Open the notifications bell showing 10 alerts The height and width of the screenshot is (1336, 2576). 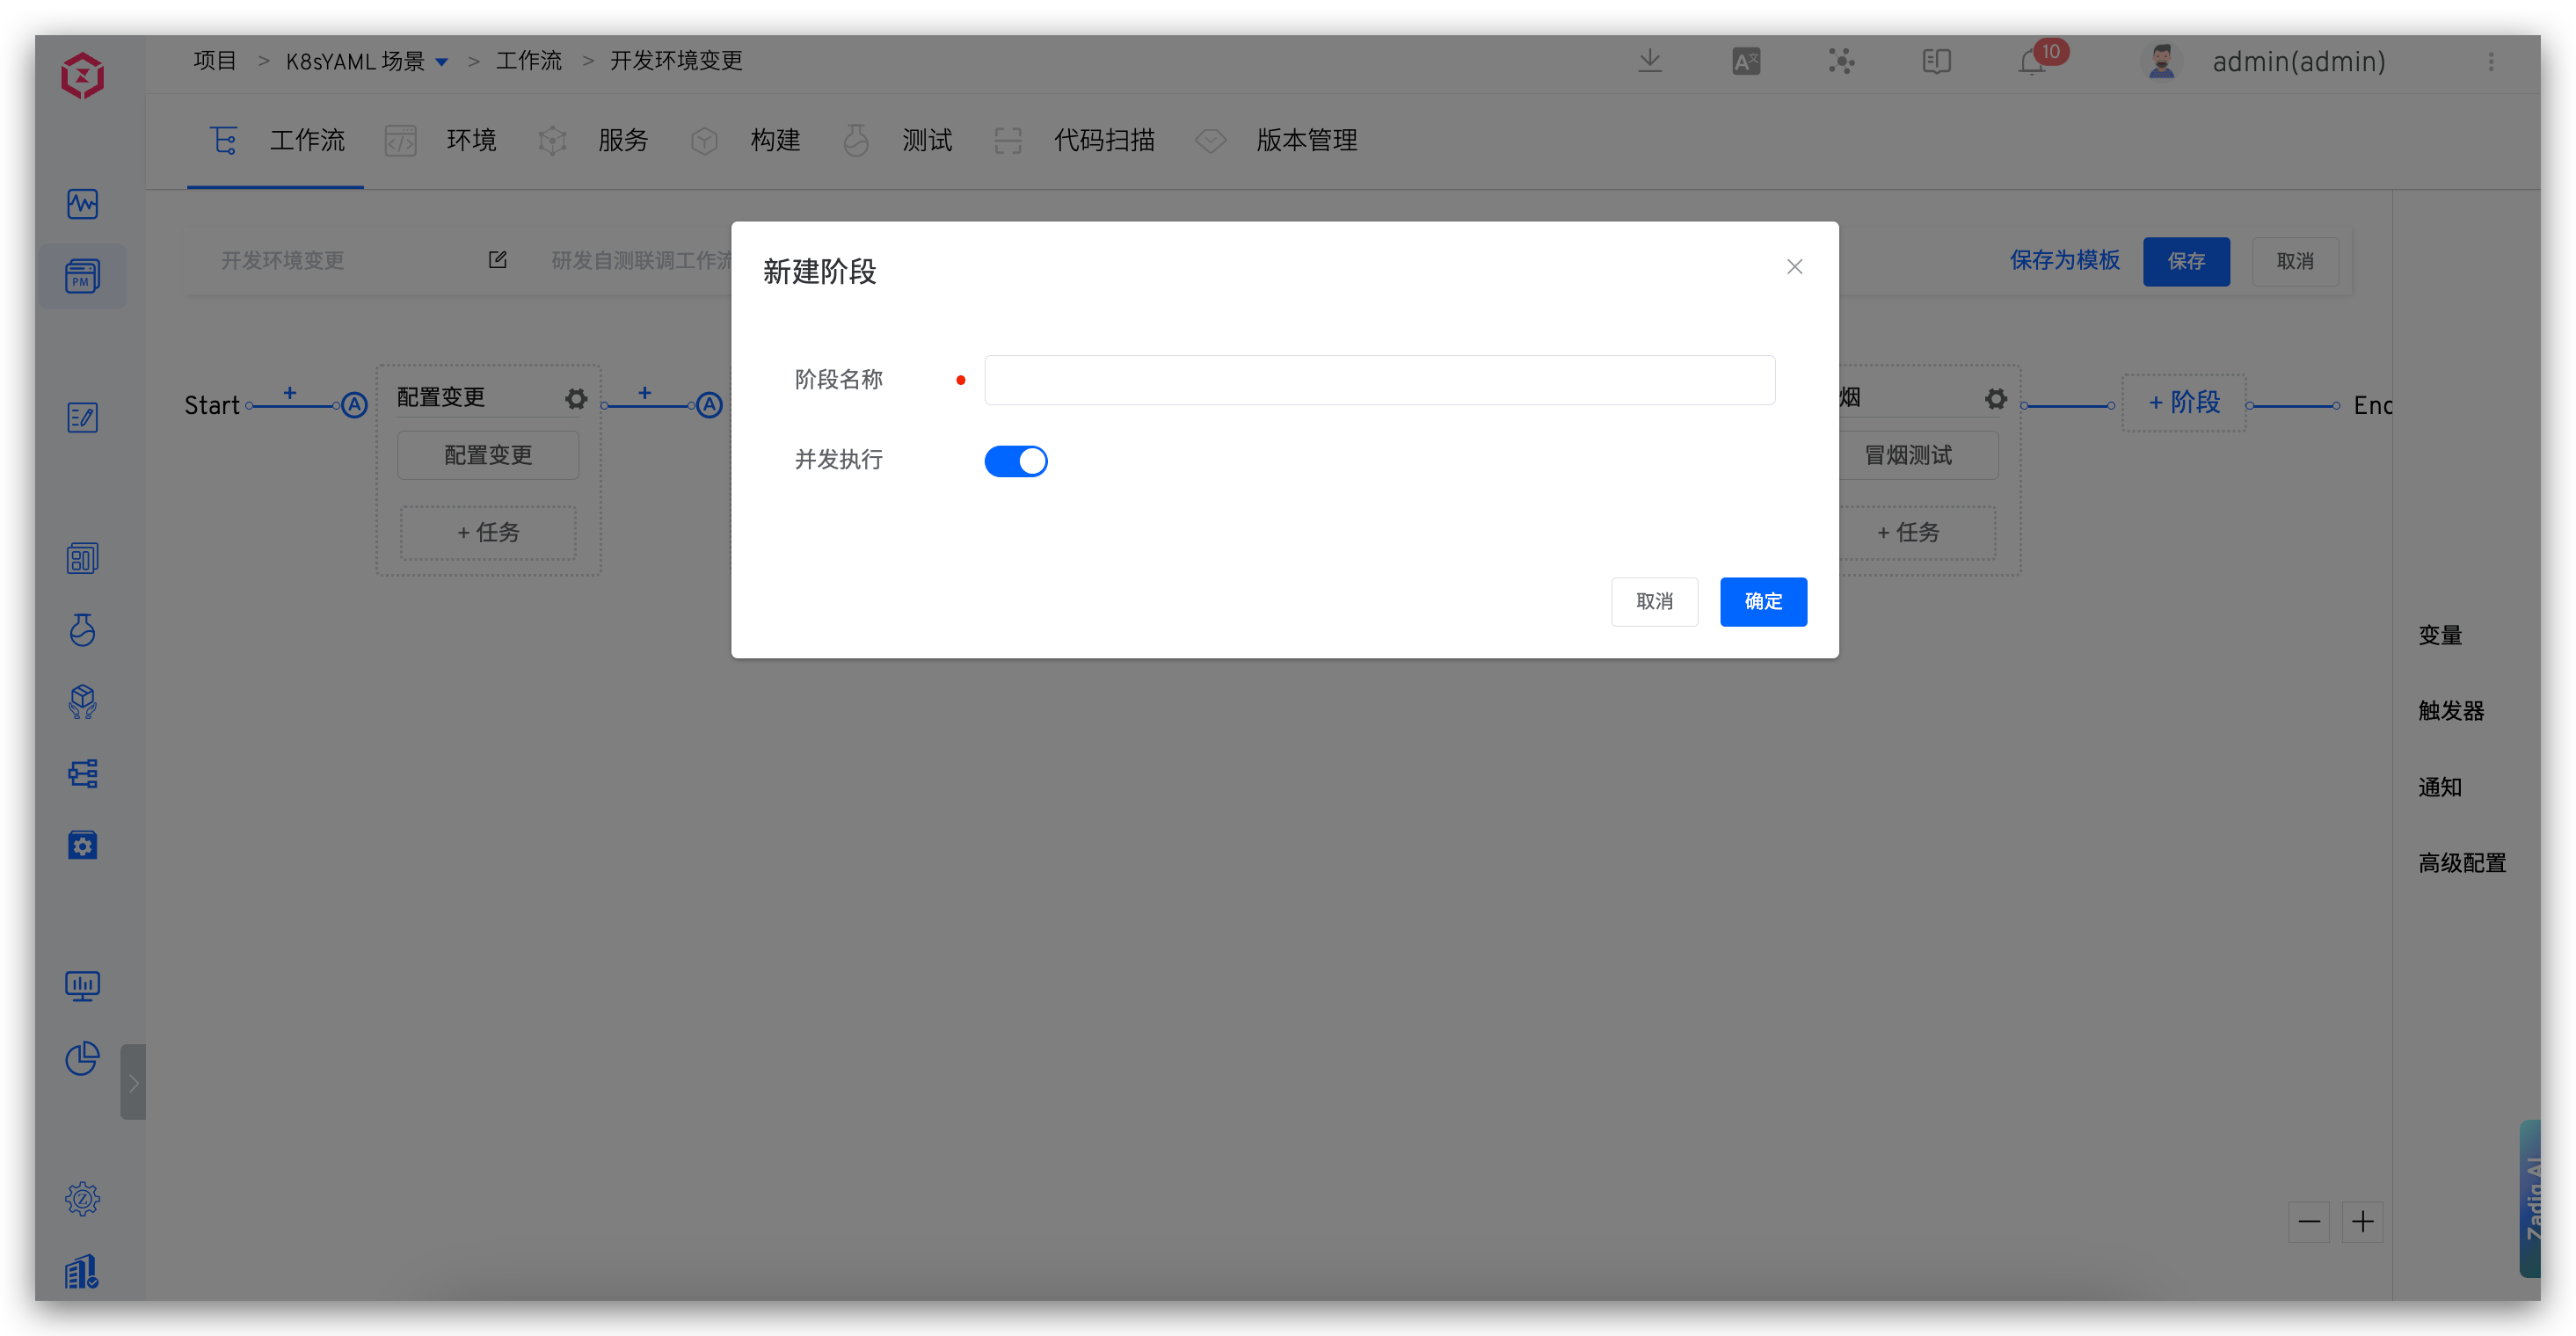tap(2032, 61)
